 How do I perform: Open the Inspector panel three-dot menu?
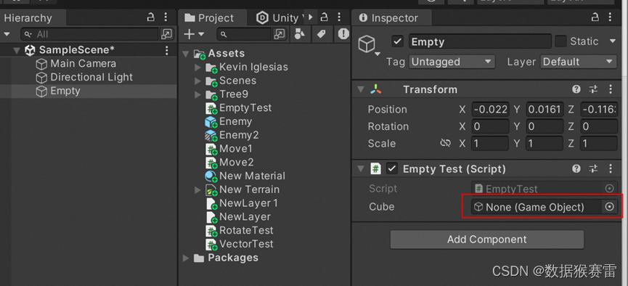point(611,17)
